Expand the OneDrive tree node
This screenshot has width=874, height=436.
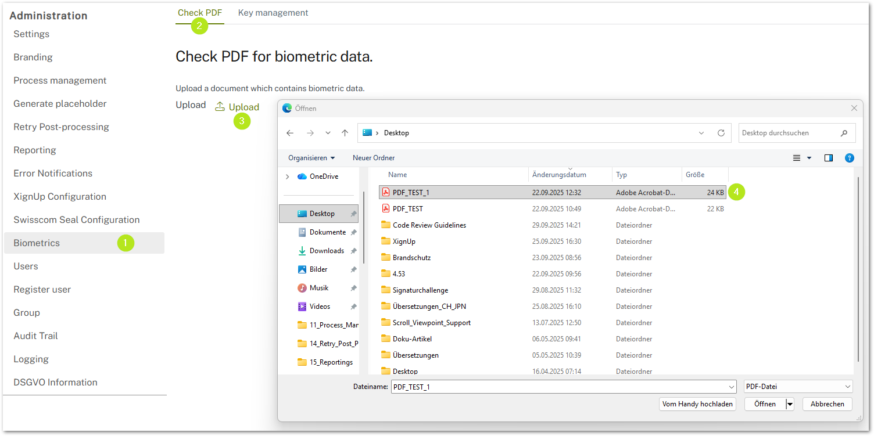coord(287,176)
